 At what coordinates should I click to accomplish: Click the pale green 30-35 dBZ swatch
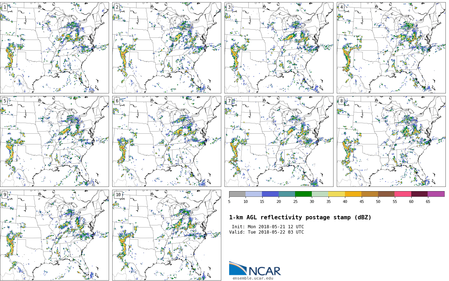click(x=320, y=194)
